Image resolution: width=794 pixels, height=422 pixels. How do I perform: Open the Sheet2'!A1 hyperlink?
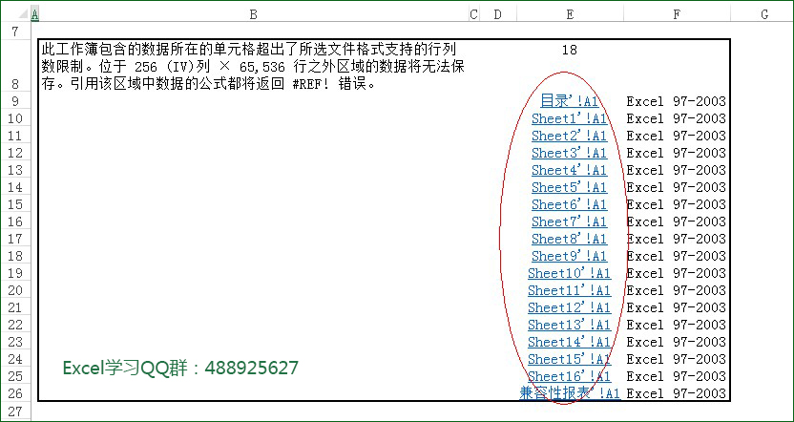pos(569,136)
